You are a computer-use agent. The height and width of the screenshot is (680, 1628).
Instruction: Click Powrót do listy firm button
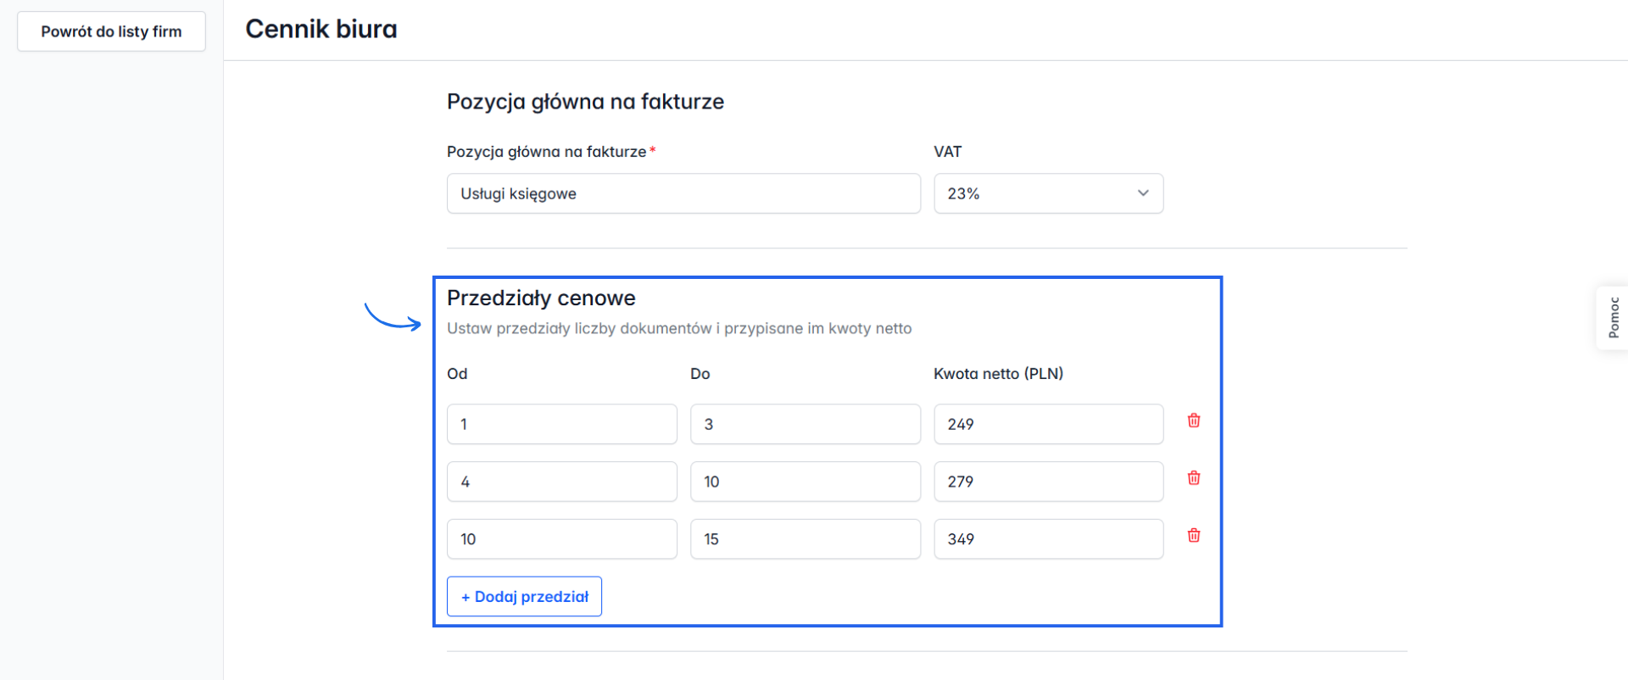111,31
